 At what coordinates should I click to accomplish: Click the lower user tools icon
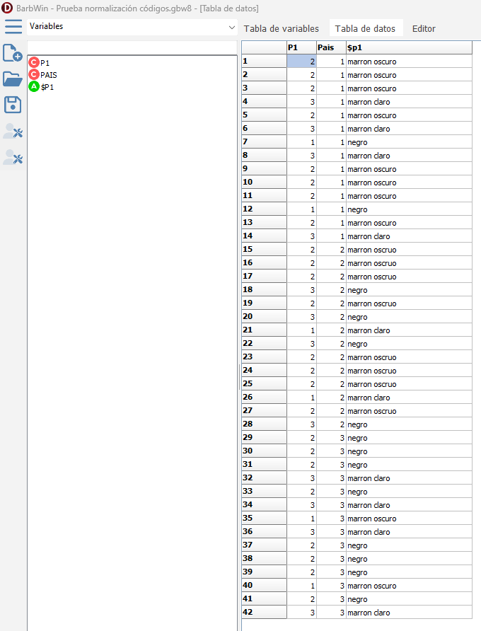(x=13, y=157)
